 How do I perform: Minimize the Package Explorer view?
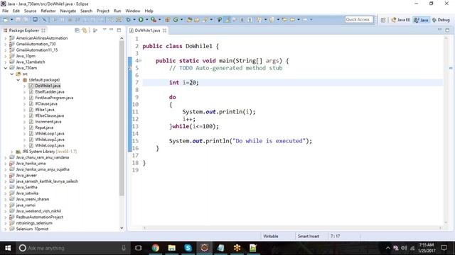tap(112, 30)
